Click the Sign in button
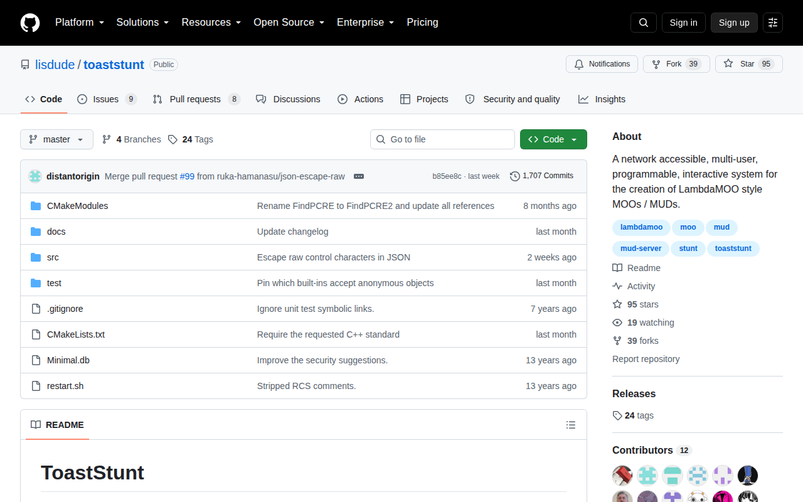803x502 pixels. (x=683, y=23)
